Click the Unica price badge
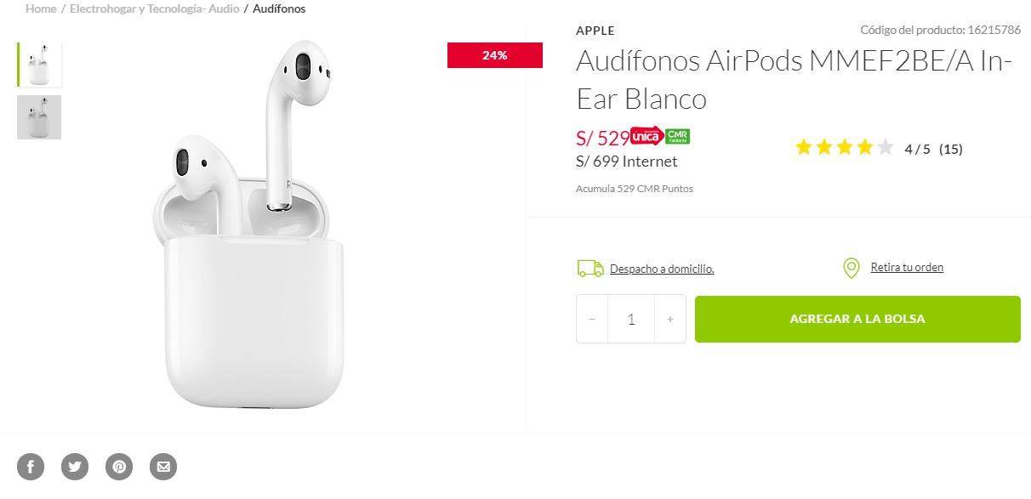The image size is (1031, 499). tap(647, 136)
